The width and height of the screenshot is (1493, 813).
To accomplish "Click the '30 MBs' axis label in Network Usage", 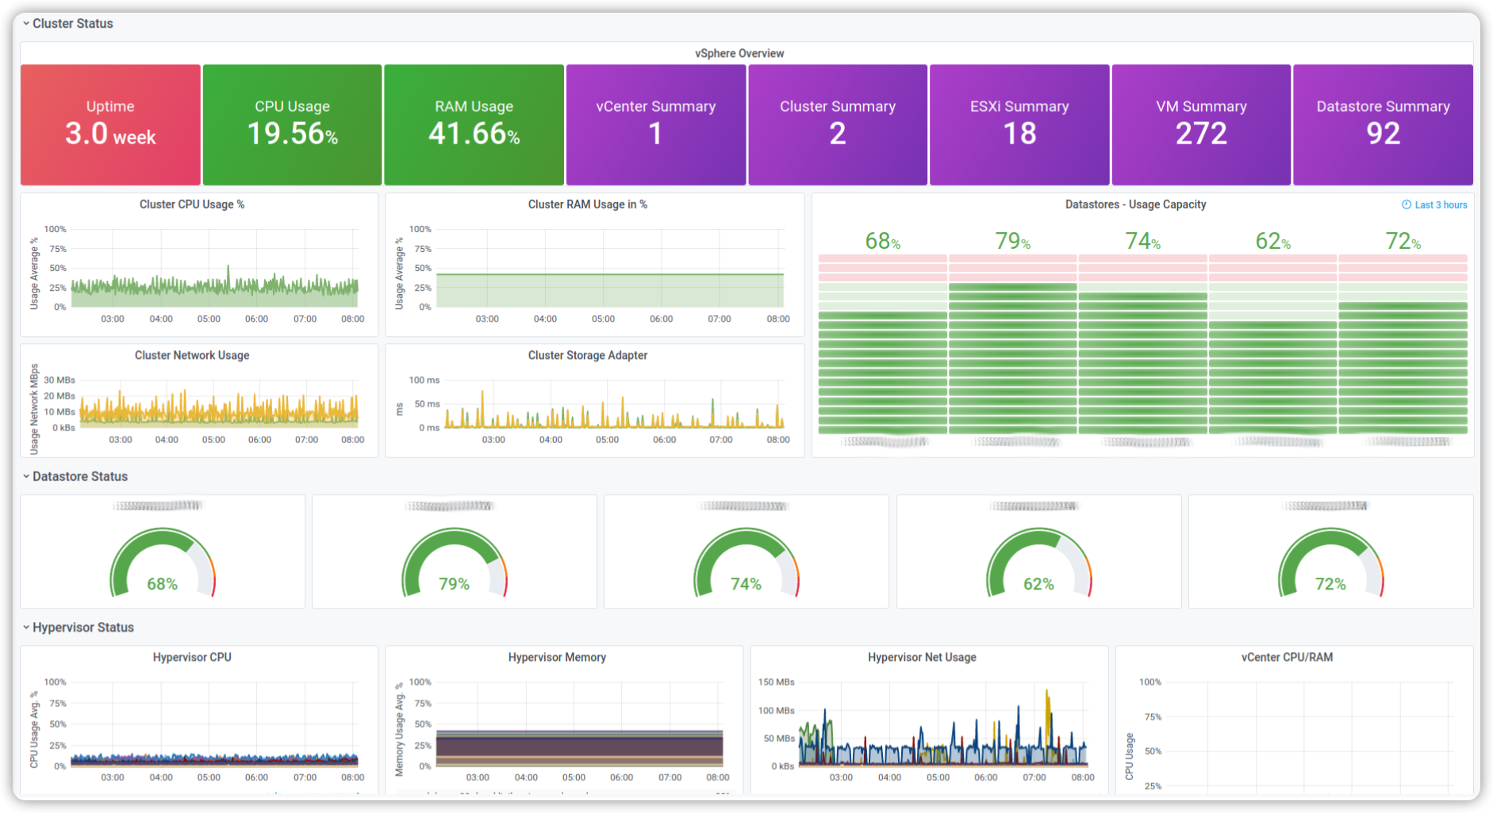I will pyautogui.click(x=59, y=380).
